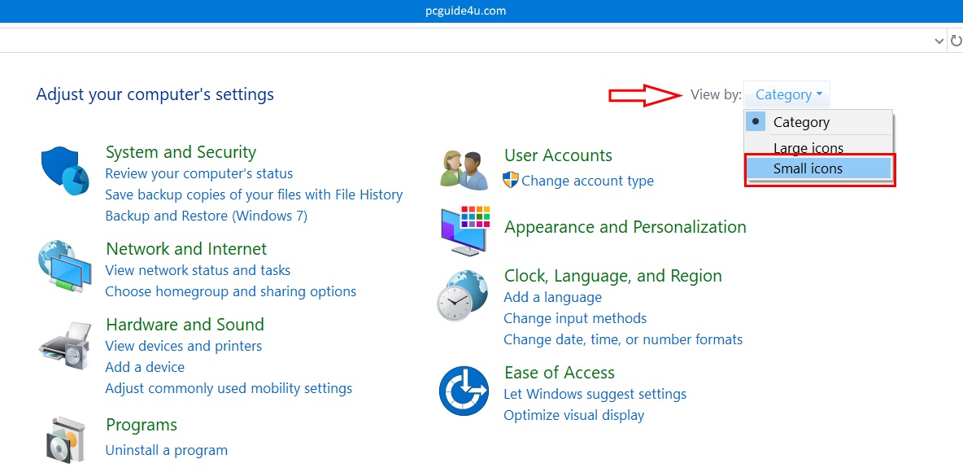Click the refresh icon in address bar

pos(956,40)
